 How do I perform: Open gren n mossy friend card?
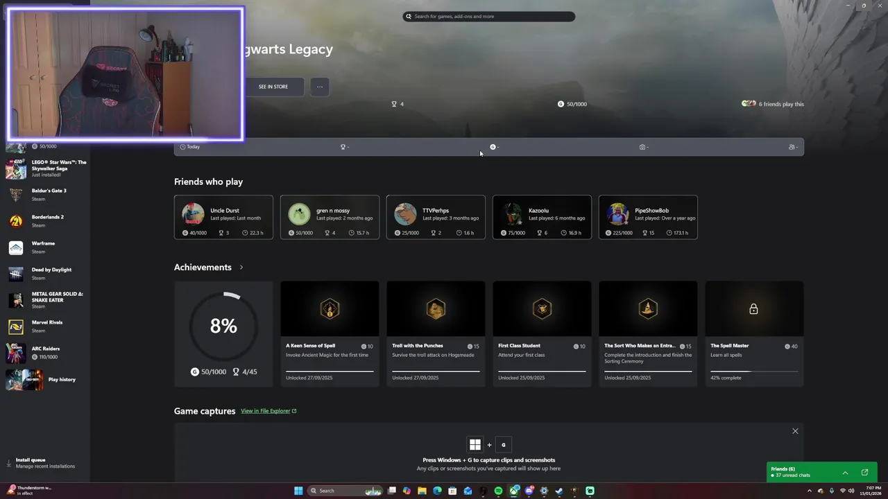click(x=330, y=217)
